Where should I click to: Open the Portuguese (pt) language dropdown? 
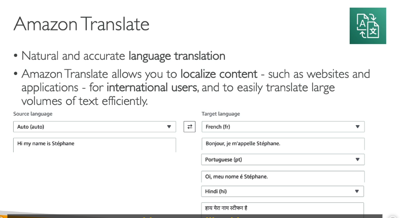point(283,159)
